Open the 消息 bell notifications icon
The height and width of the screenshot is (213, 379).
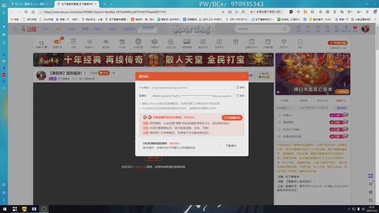(x=336, y=28)
